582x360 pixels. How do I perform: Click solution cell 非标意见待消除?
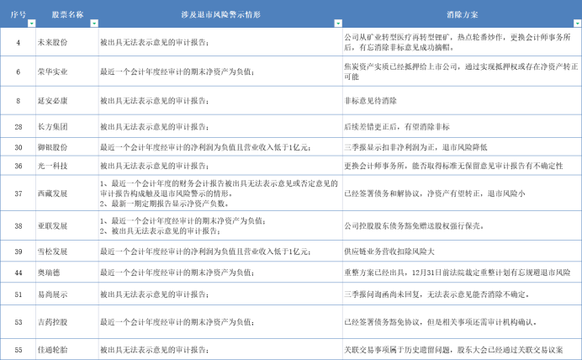(462, 101)
